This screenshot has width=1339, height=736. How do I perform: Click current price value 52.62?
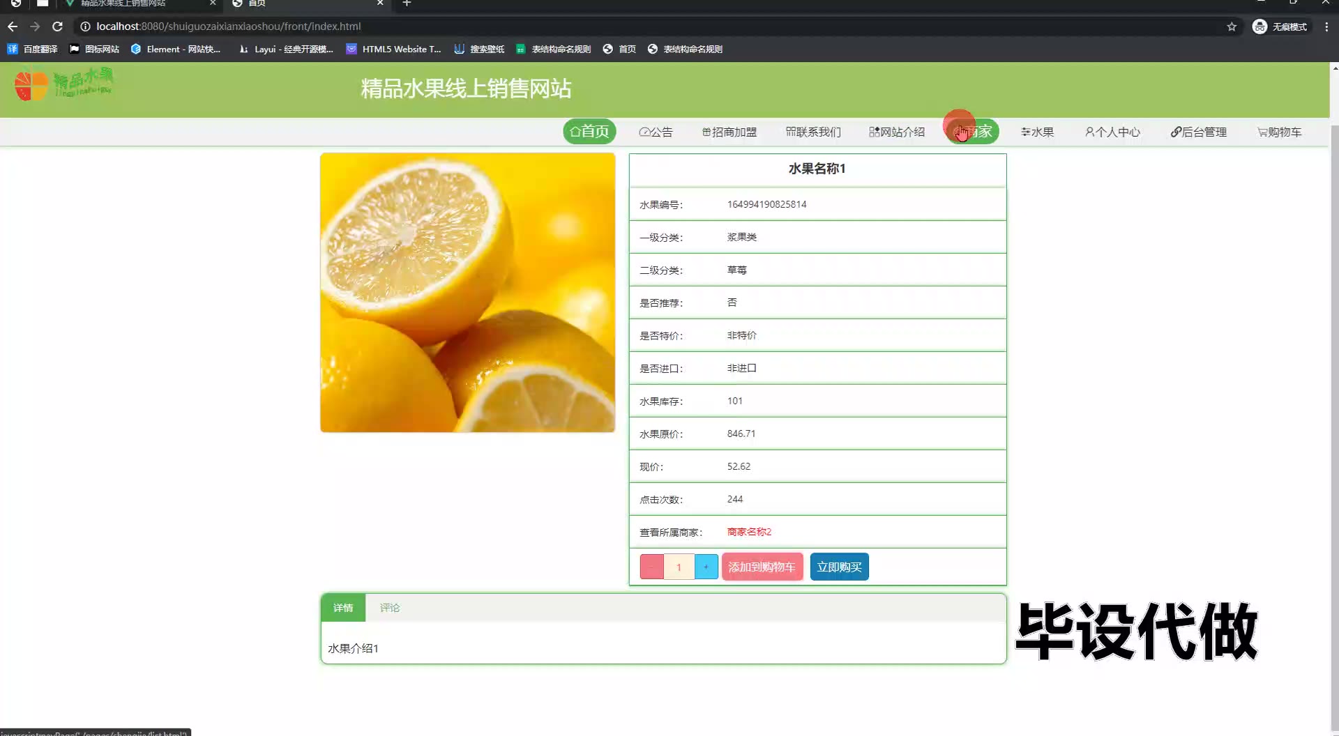click(739, 466)
